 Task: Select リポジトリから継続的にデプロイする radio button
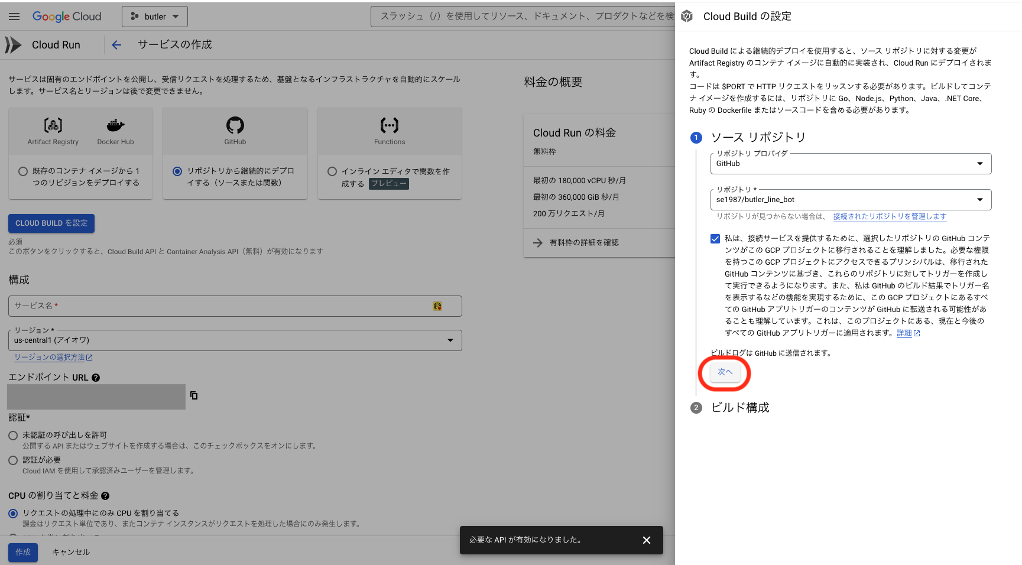click(x=177, y=171)
